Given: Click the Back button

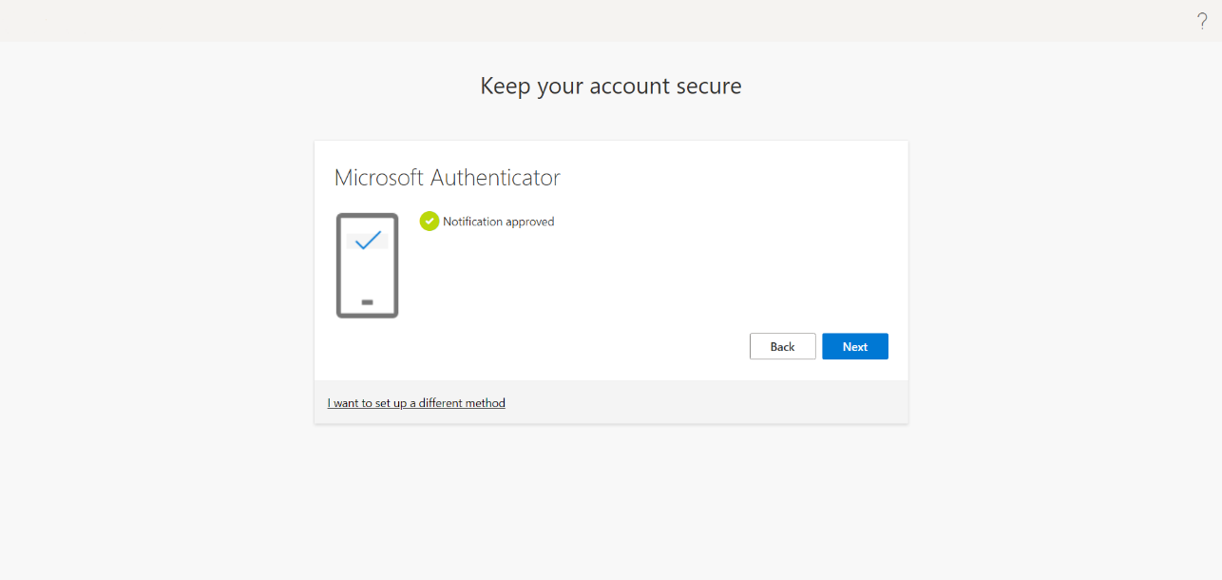Looking at the screenshot, I should point(782,346).
